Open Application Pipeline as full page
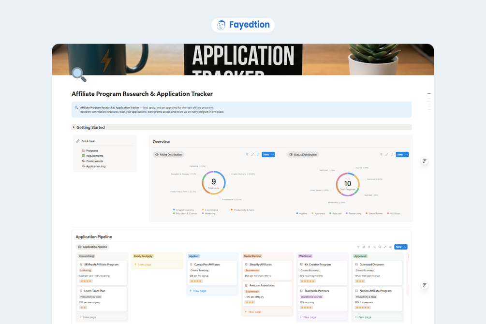This screenshot has height=324, width=486. point(385,247)
